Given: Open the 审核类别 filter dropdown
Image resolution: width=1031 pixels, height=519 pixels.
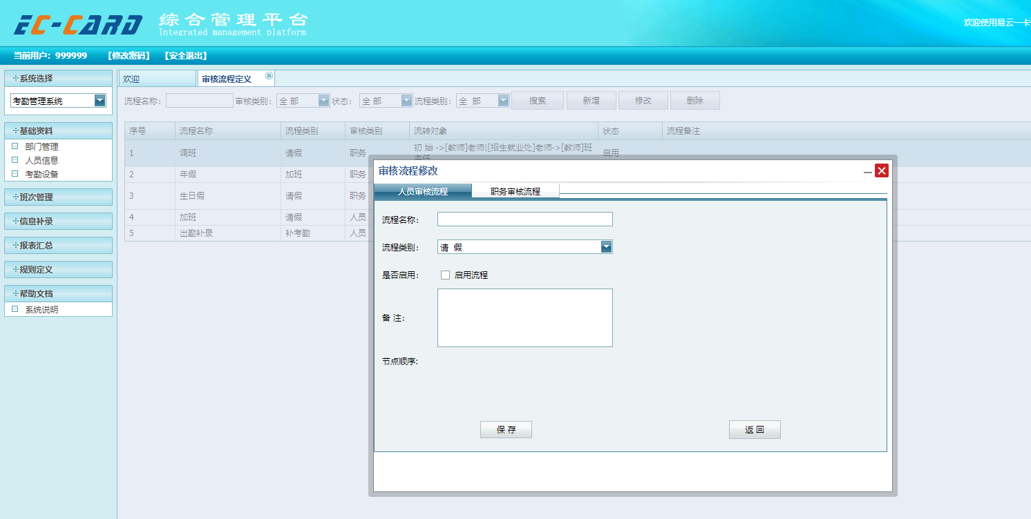Looking at the screenshot, I should pos(324,101).
